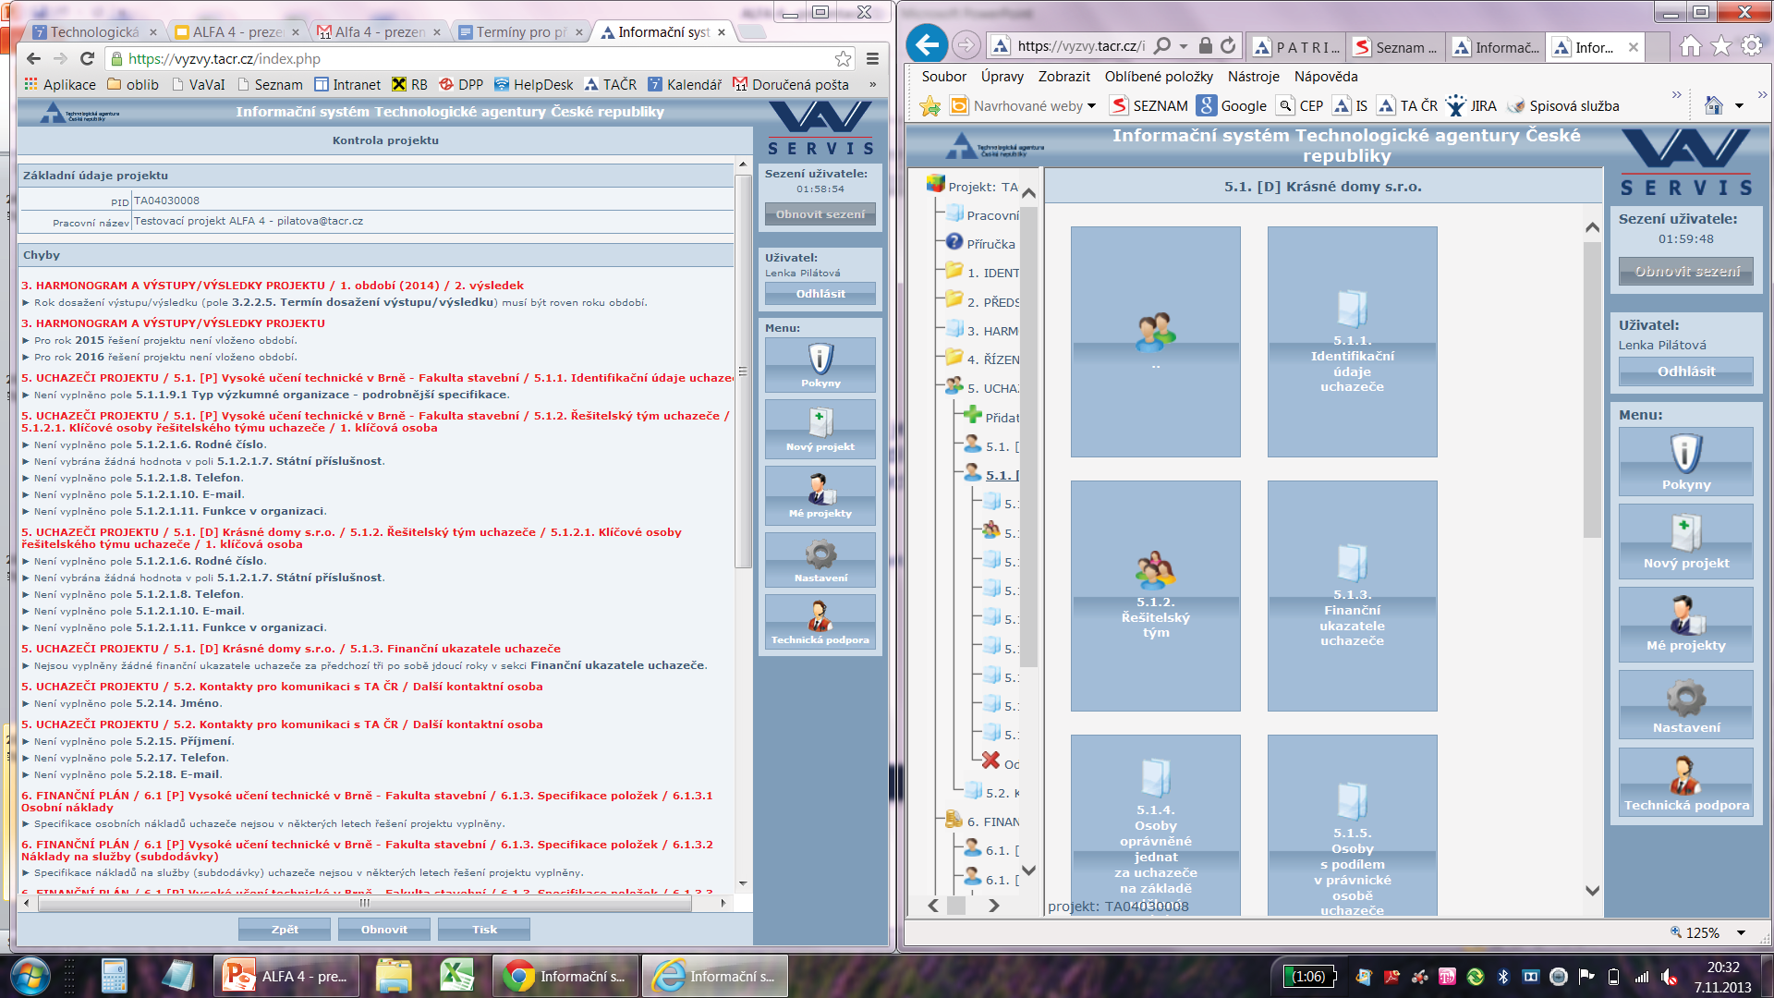Open File Explorer on taskbar
This screenshot has width=1774, height=998.
point(394,976)
